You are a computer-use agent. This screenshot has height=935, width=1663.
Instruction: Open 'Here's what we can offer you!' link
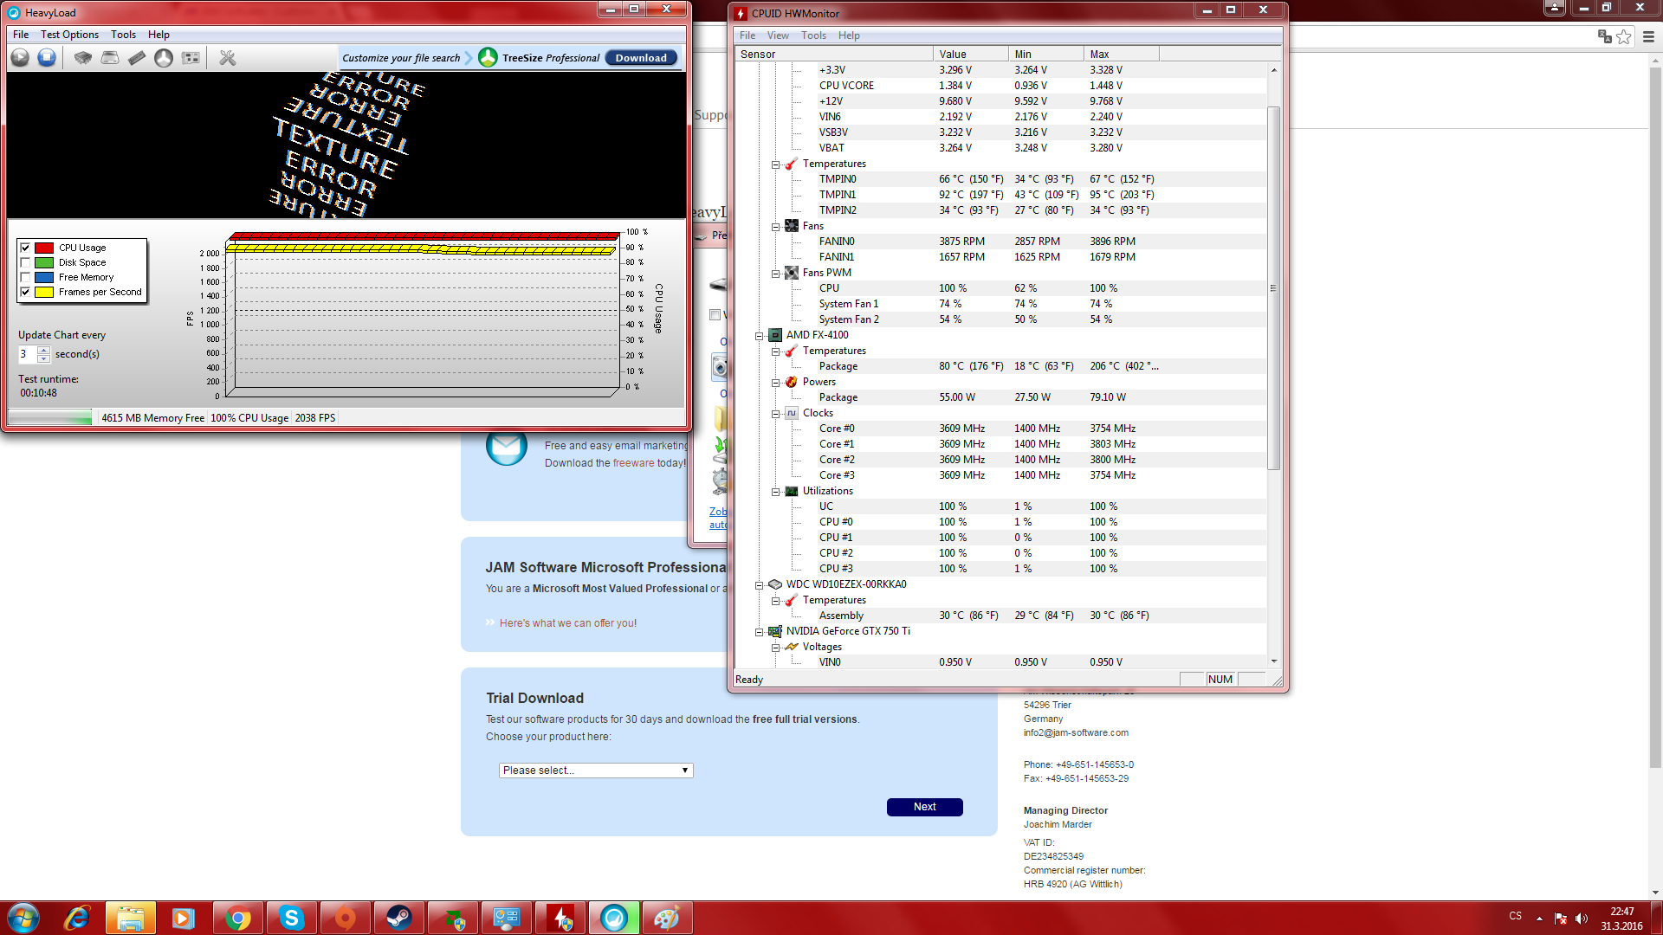[567, 623]
